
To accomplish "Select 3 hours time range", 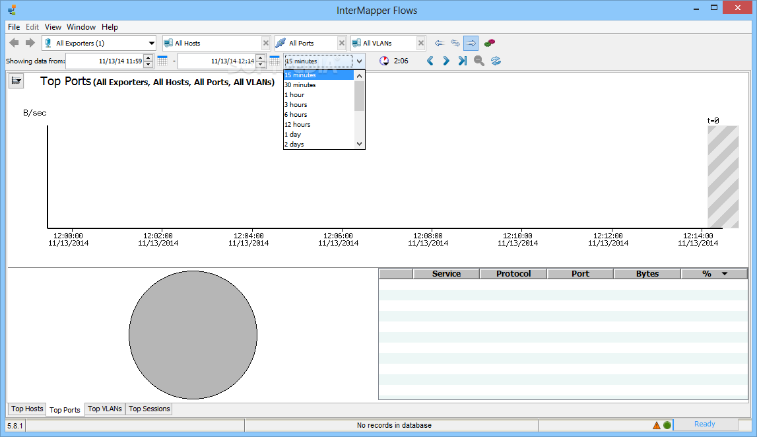I will (x=319, y=105).
